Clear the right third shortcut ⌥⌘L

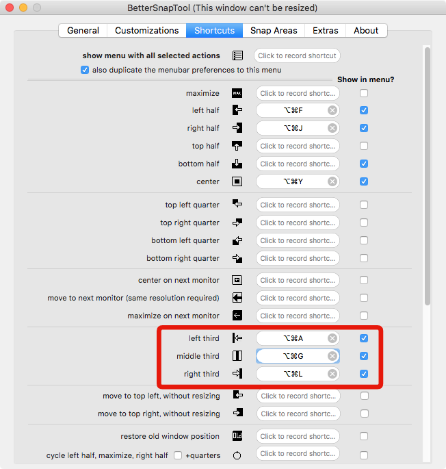coord(332,374)
